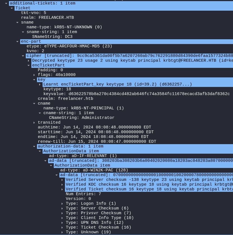Collapse the additional-tickets tree node

(6, 3)
